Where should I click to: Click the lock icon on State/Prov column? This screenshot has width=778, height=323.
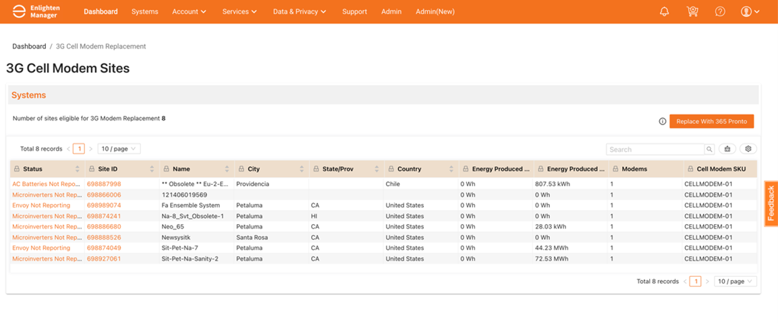(316, 169)
